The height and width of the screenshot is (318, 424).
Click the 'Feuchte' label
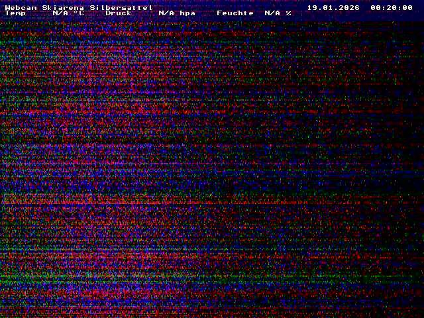click(x=235, y=13)
